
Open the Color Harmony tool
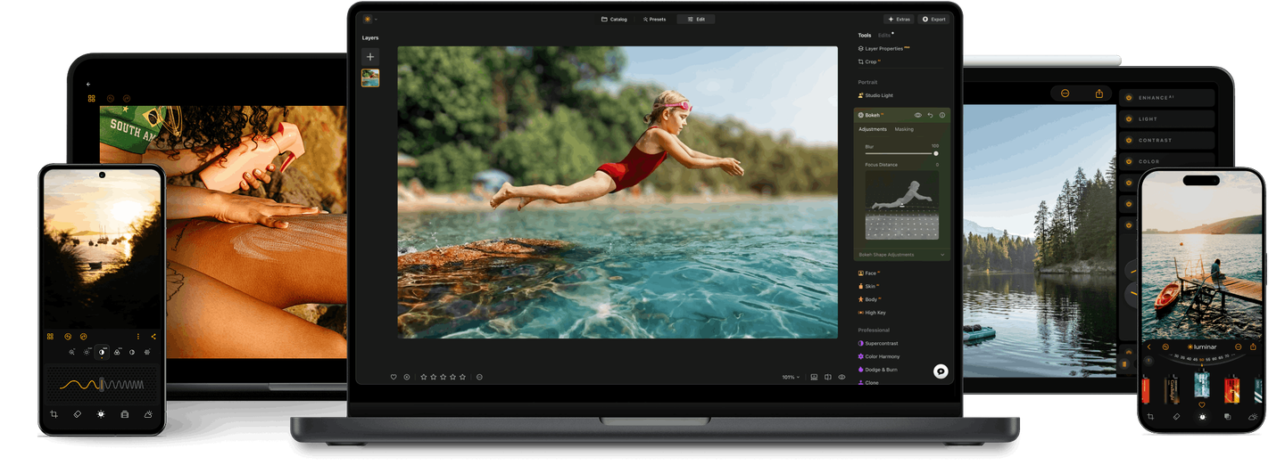[x=880, y=356]
